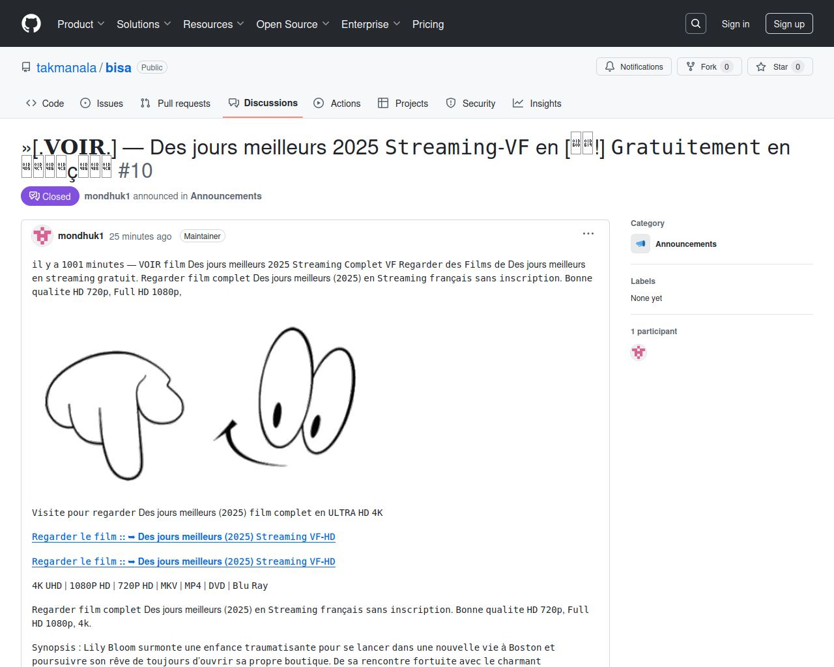Fork the repository
This screenshot has width=834, height=667.
click(710, 66)
